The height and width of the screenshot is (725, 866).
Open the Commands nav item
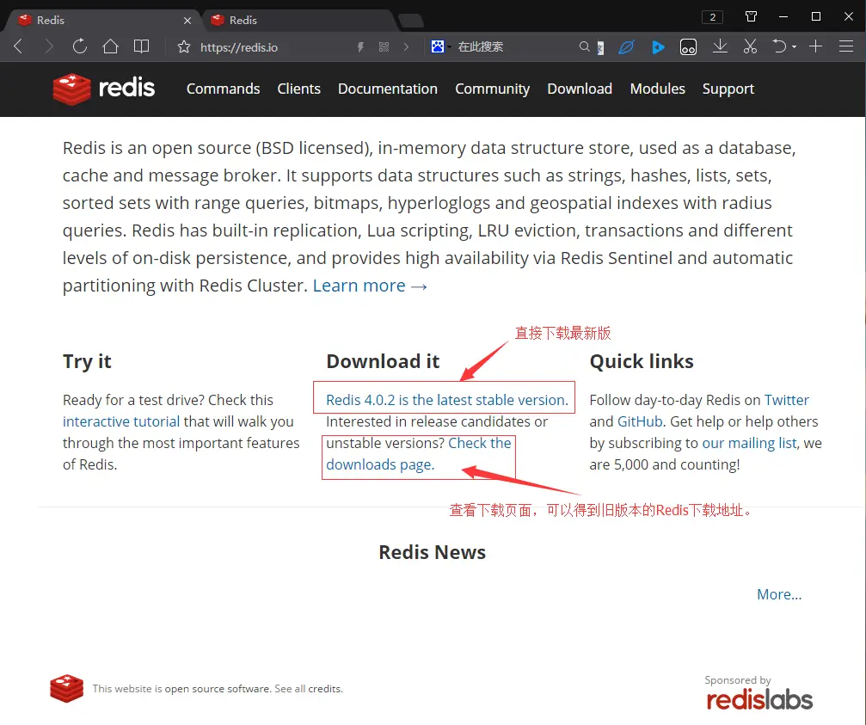pos(223,89)
